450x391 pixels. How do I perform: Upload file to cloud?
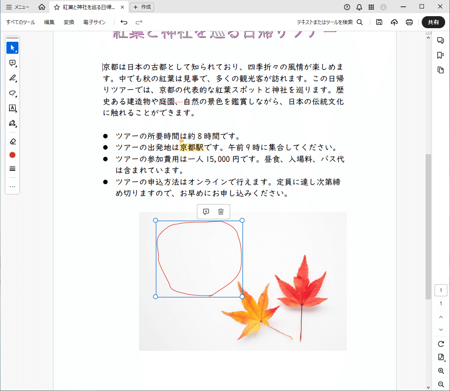[x=394, y=22]
